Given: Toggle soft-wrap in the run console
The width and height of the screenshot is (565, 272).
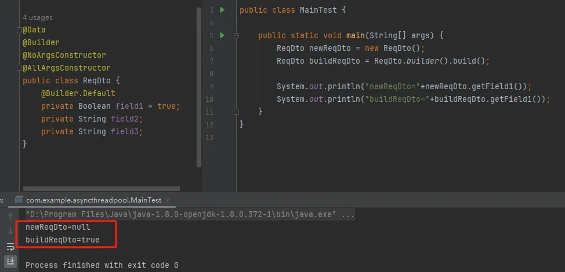Looking at the screenshot, I should pyautogui.click(x=10, y=247).
